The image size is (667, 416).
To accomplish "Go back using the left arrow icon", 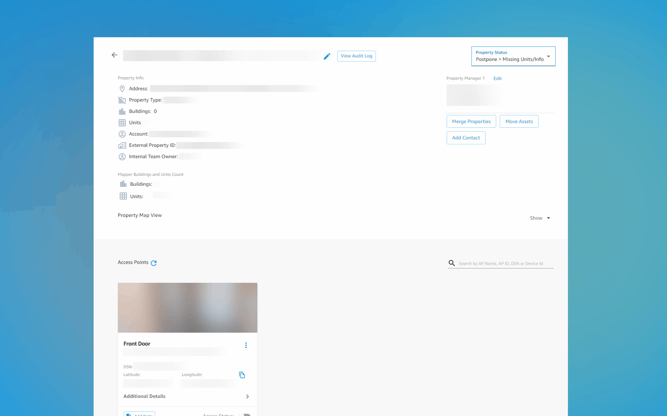I will [114, 55].
